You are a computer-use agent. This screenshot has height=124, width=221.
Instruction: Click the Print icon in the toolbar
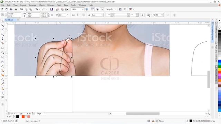tap(16, 9)
